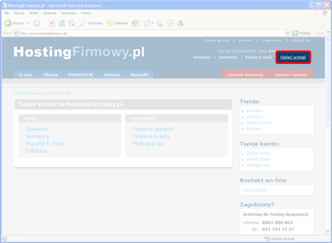332x243 pixels.
Task: Click into the address bar URL field
Action: point(150,33)
